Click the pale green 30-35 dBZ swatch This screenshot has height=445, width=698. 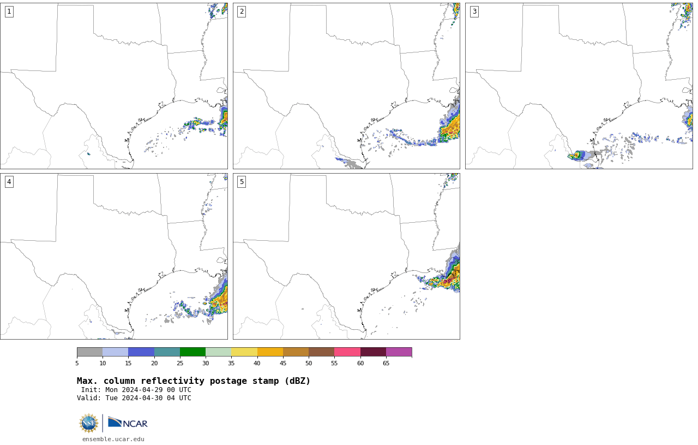[x=219, y=352]
